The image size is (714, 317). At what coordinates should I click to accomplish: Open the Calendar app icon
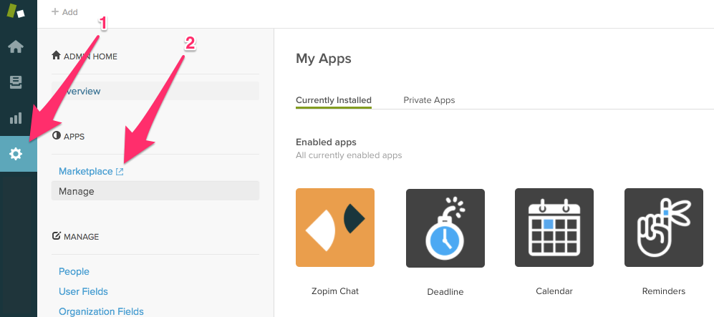tap(554, 228)
